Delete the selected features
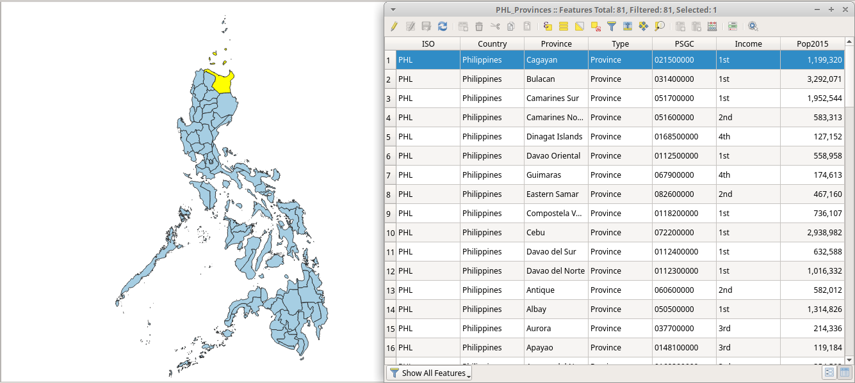 [478, 26]
